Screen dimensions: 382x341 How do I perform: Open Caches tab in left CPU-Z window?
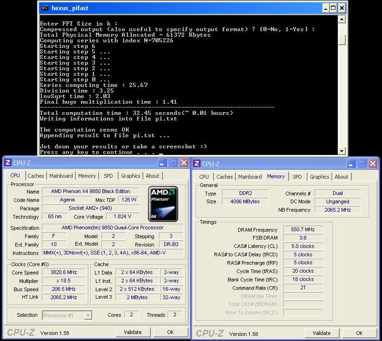(x=36, y=176)
